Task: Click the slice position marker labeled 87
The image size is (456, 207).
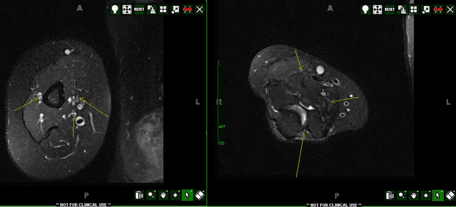Action: (x=222, y=127)
